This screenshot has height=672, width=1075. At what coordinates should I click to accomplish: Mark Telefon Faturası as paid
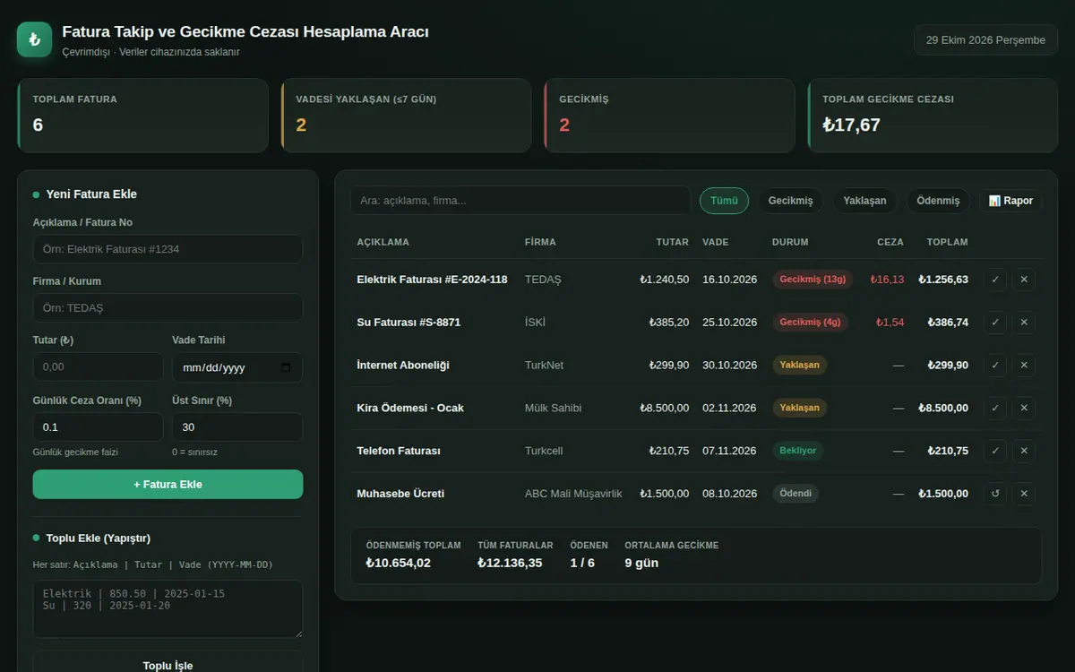(995, 451)
